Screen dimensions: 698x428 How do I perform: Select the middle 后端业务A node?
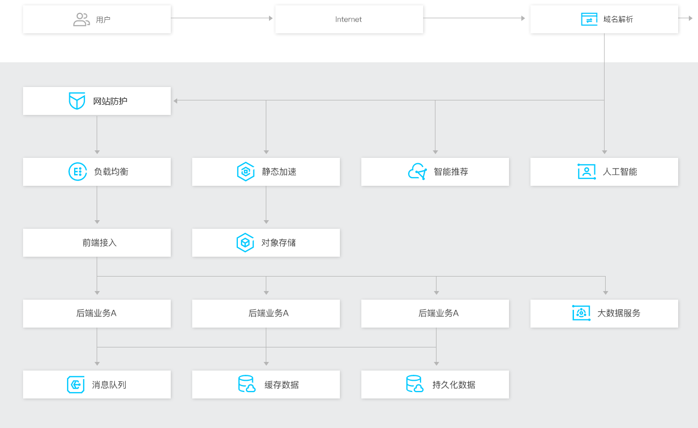click(266, 314)
